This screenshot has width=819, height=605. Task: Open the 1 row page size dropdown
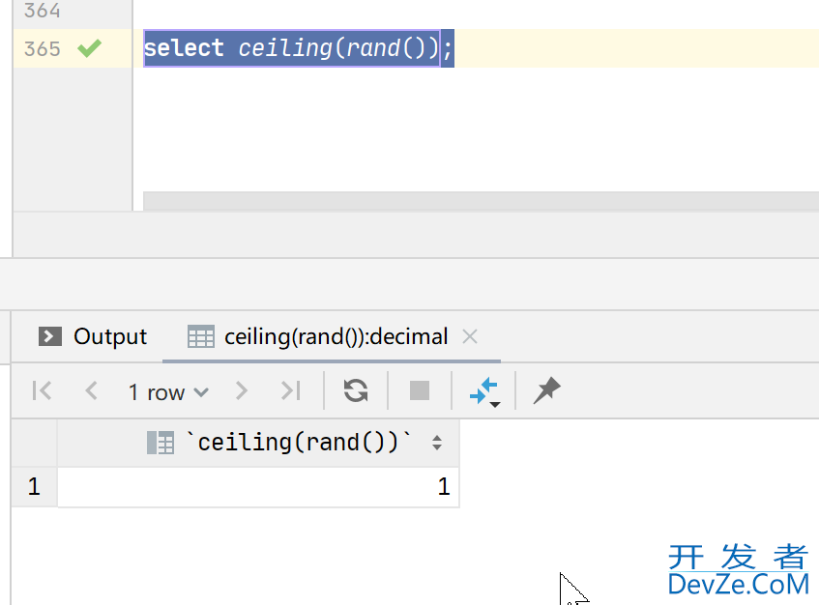coord(168,392)
